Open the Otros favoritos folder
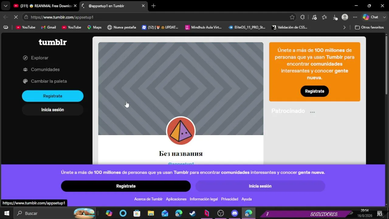Viewport: 389px width, 219px height. pyautogui.click(x=370, y=27)
